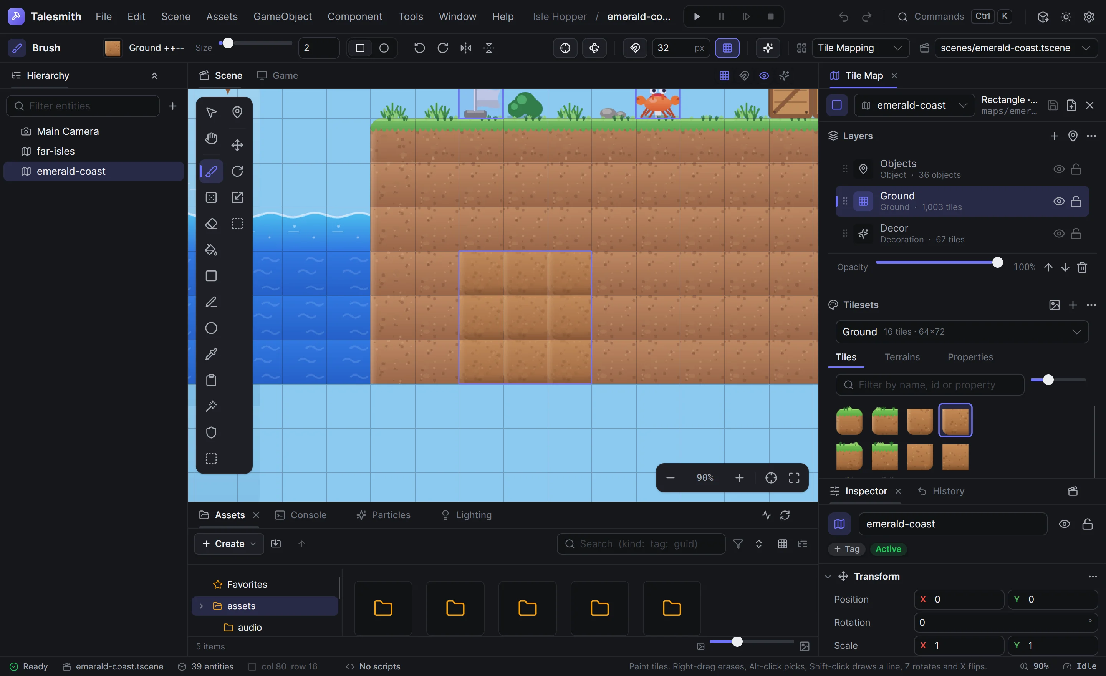
Task: Lock the Decor layer
Action: tap(1076, 234)
